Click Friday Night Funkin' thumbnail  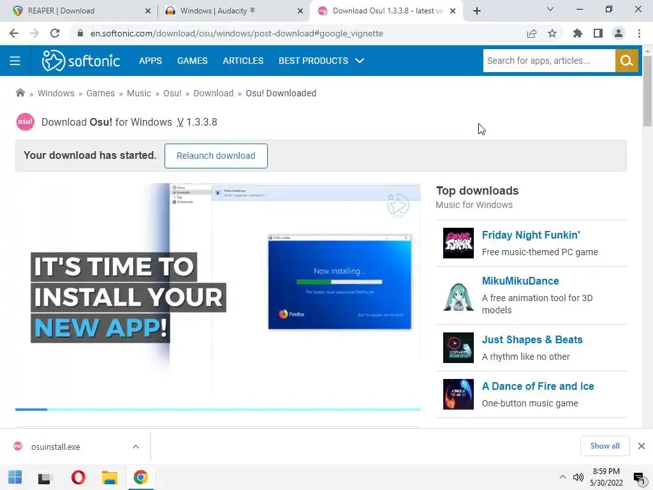click(x=459, y=243)
